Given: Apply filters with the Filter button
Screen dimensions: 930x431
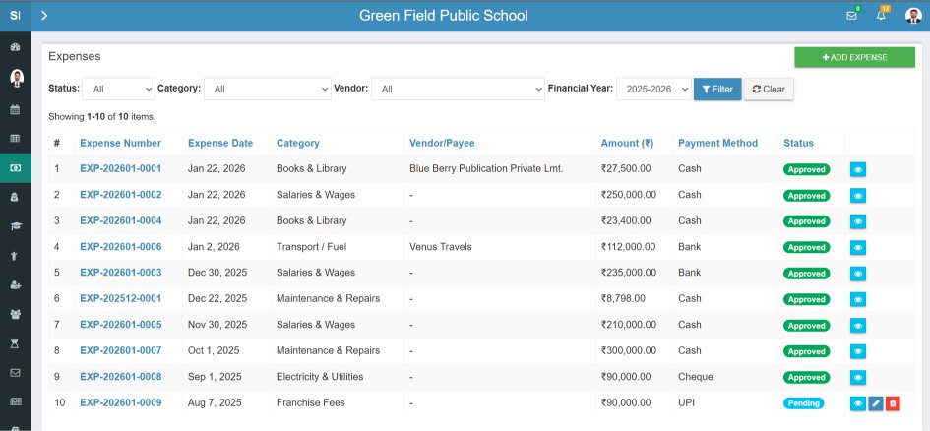Looking at the screenshot, I should point(717,89).
